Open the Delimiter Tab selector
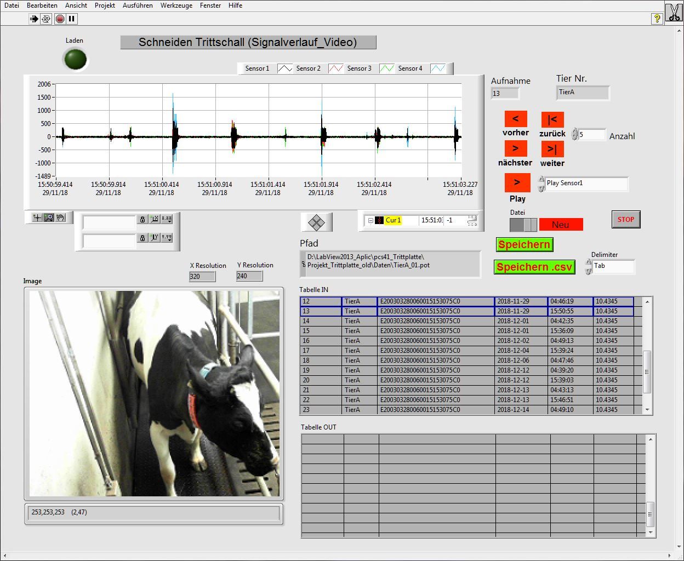Viewport: 684px width, 561px height. (x=612, y=266)
